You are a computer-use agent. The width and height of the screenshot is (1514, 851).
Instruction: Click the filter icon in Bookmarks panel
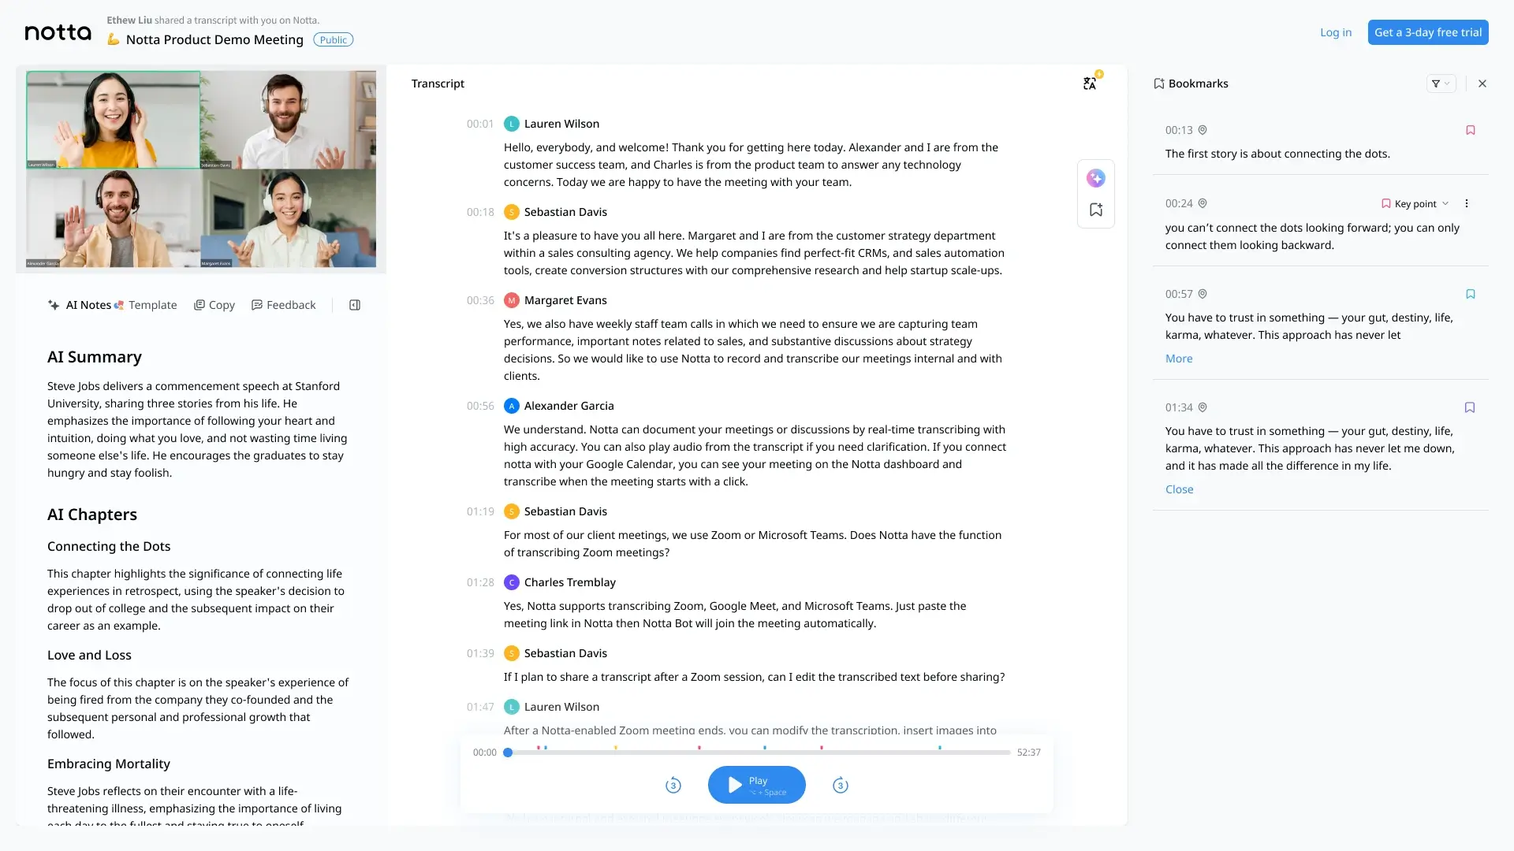(x=1440, y=83)
